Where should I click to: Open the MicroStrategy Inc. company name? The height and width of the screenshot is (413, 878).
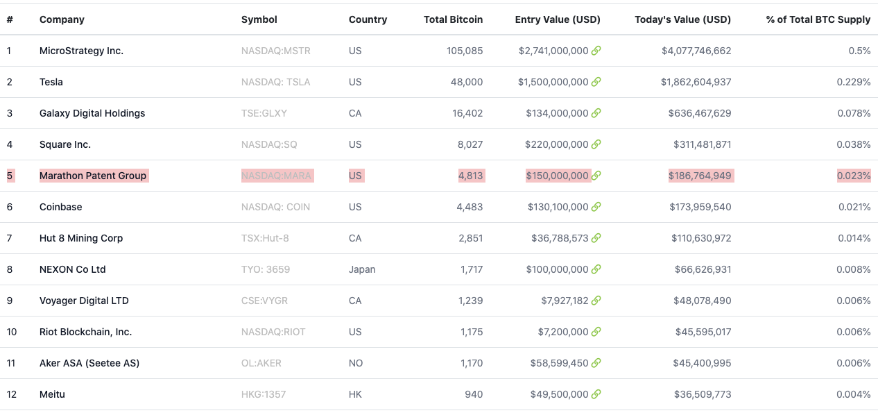[81, 51]
